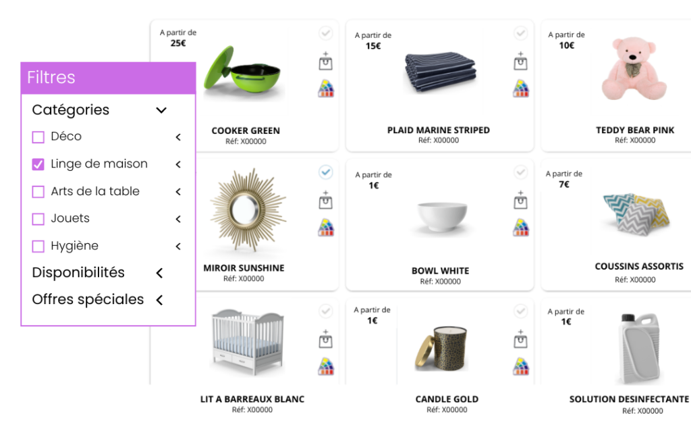Expand the Arts de la table subcategories
Image resolution: width=691 pixels, height=427 pixels.
point(178,192)
